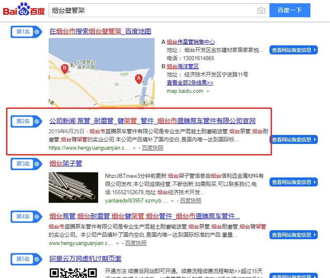Open 公司新闻_泵管_耐磨管 result title
Image resolution: width=330 pixels, height=278 pixels.
[x=152, y=121]
